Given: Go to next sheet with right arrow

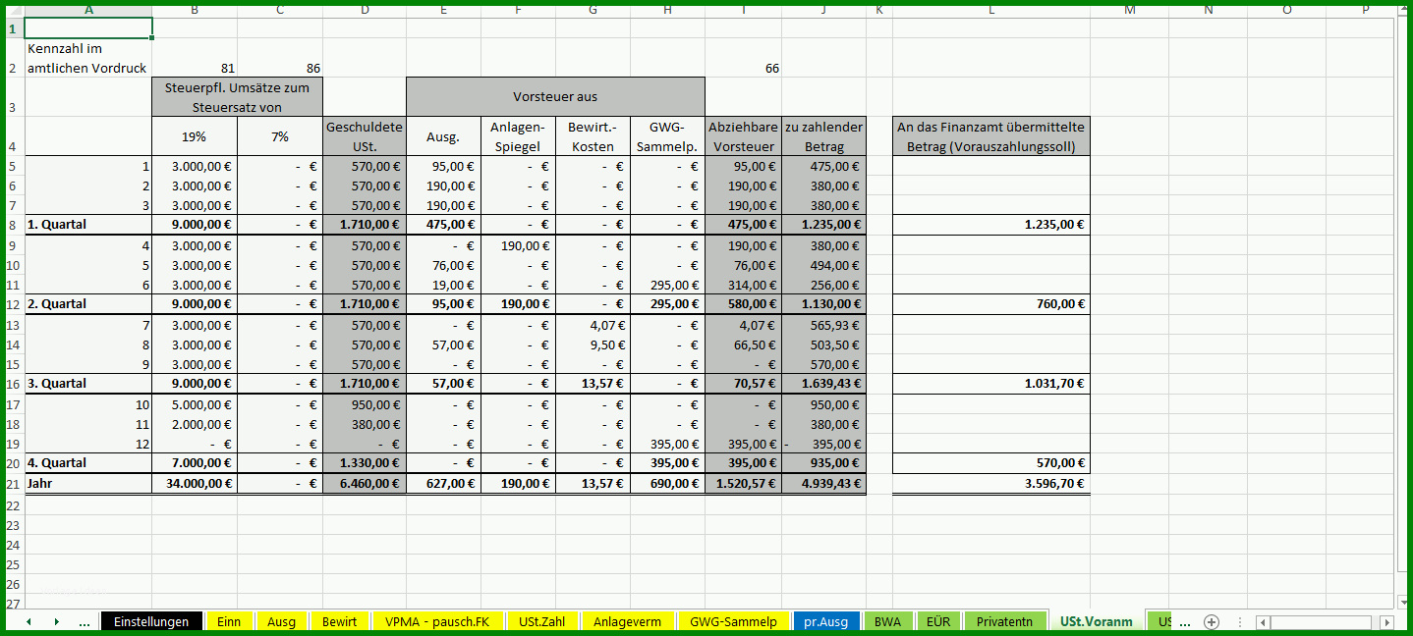Looking at the screenshot, I should click(56, 621).
